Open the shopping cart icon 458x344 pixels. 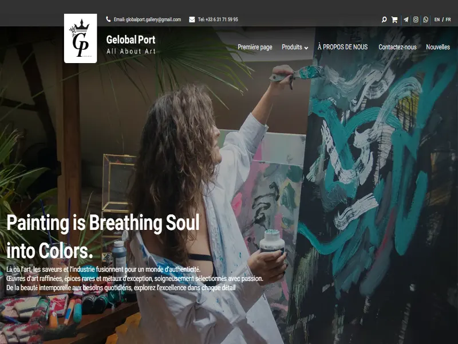[394, 19]
